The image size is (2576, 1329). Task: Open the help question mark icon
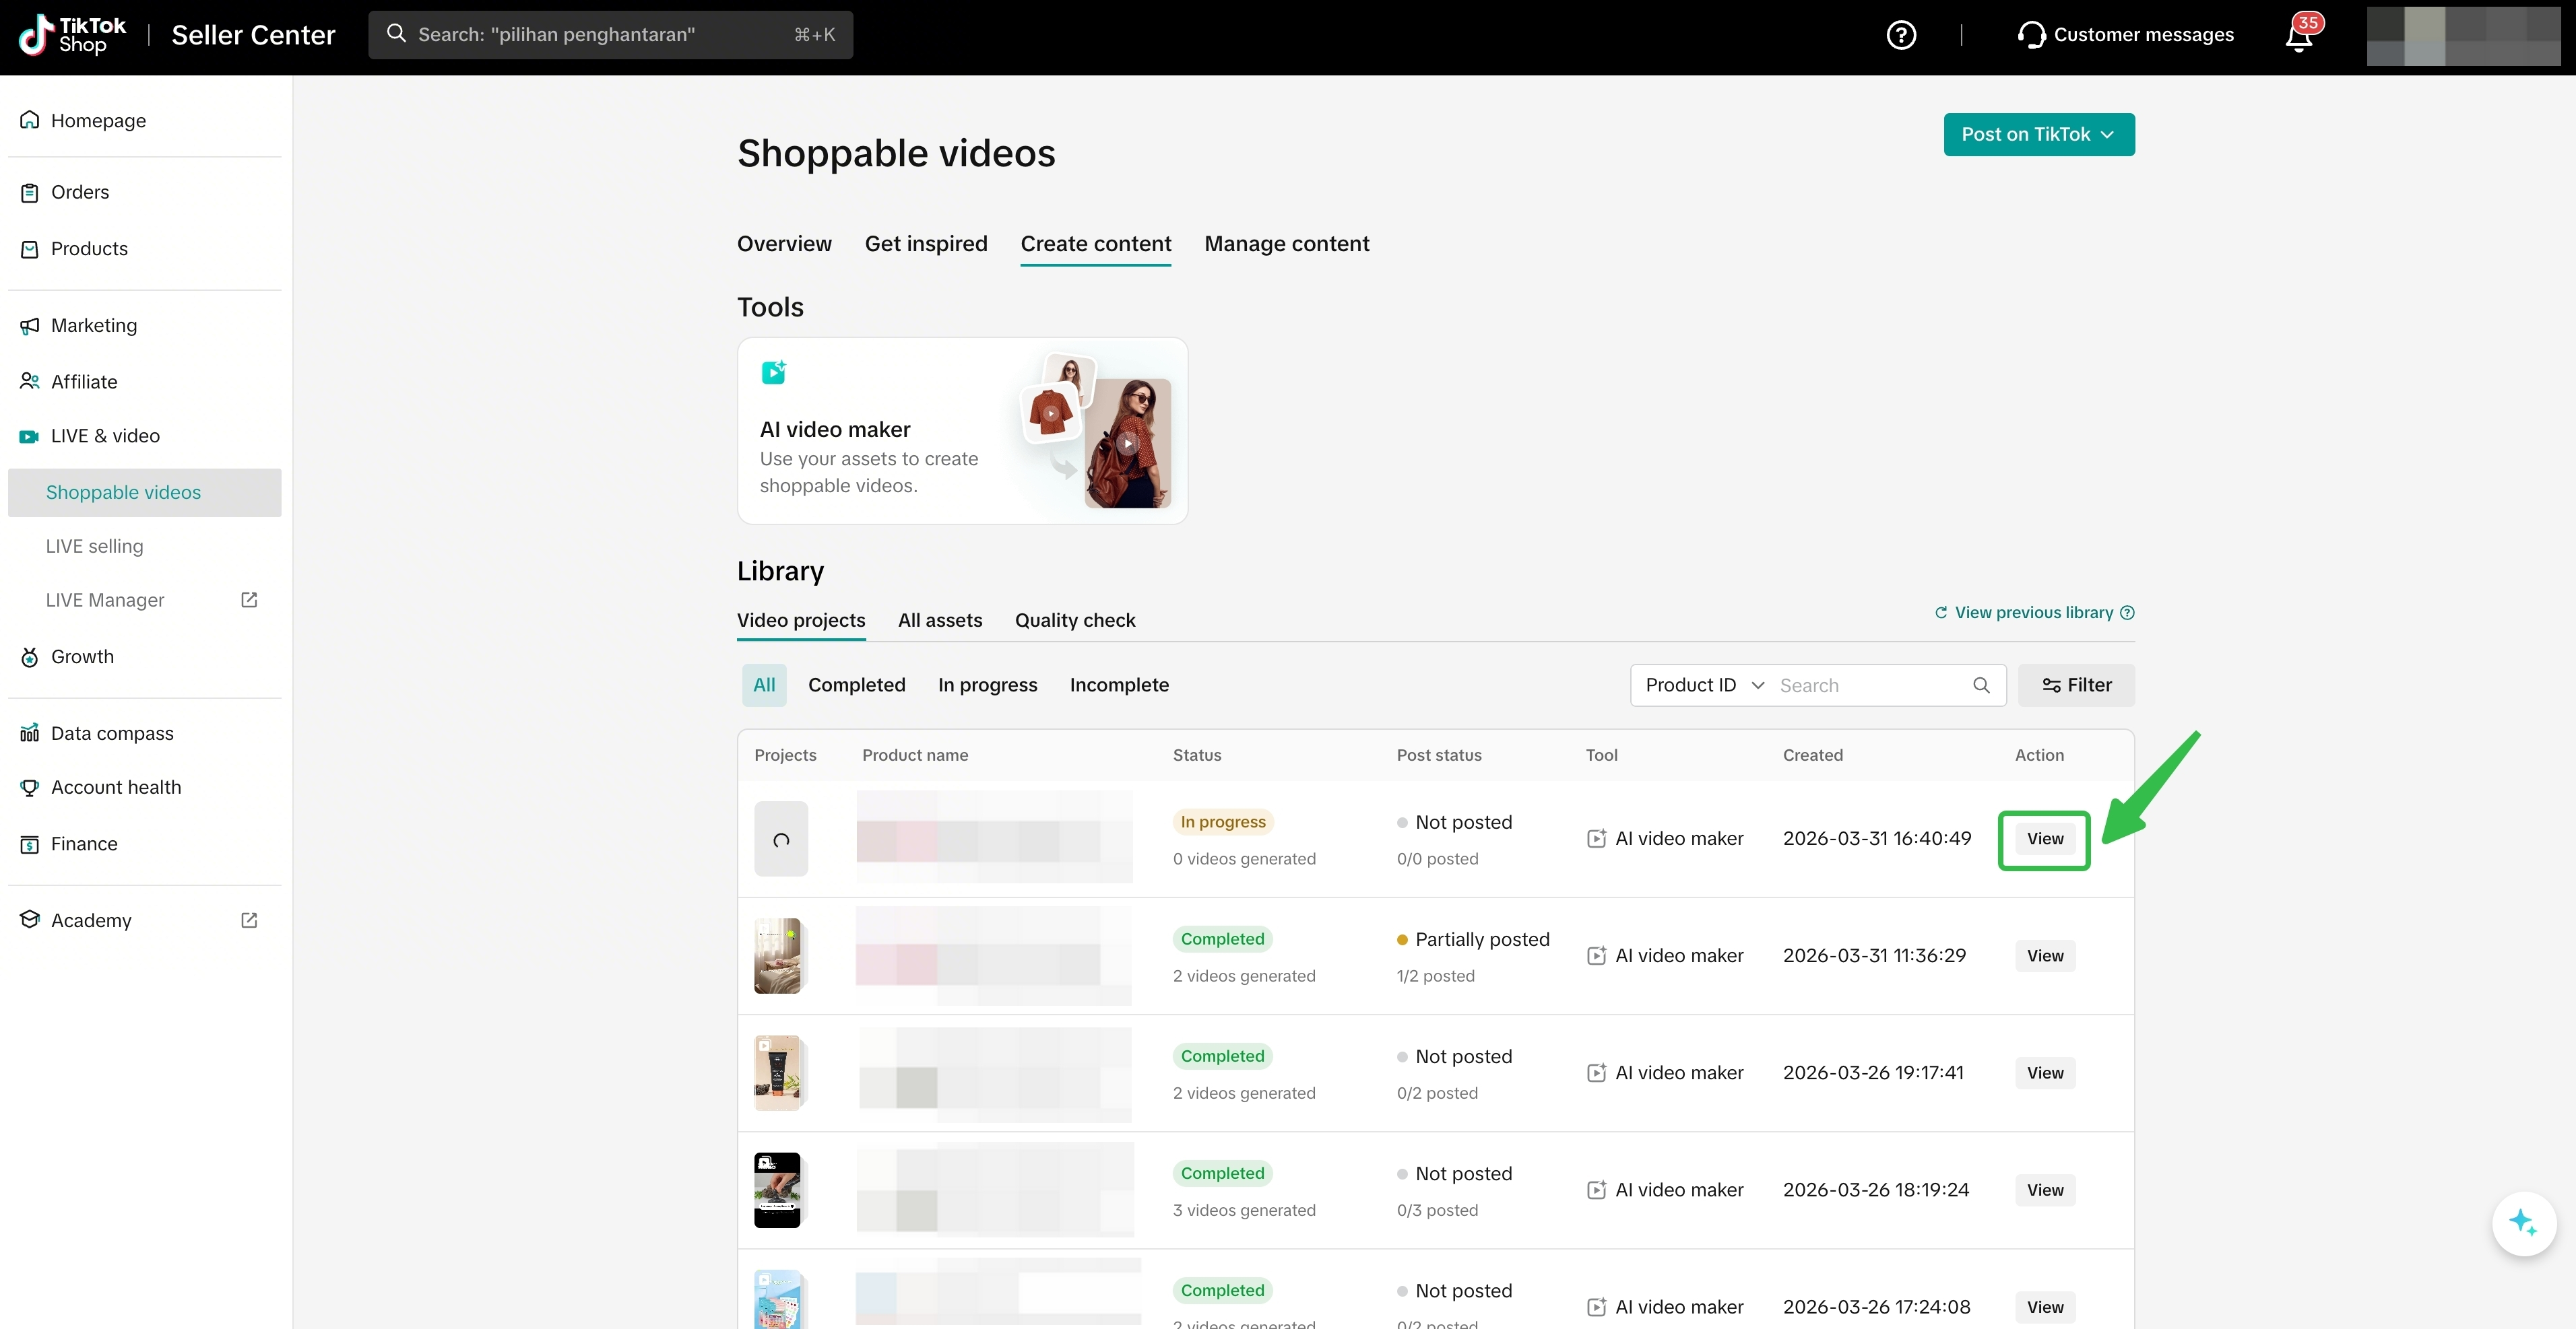pos(1901,35)
